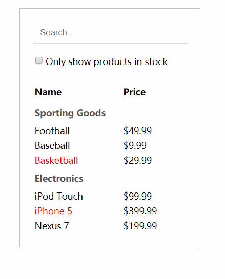Enable Only show products in stock checkbox
225x279 pixels.
tap(39, 60)
